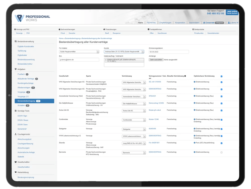Select Bestandsübertragung in the sidebar
251x189 pixels.
[34, 101]
